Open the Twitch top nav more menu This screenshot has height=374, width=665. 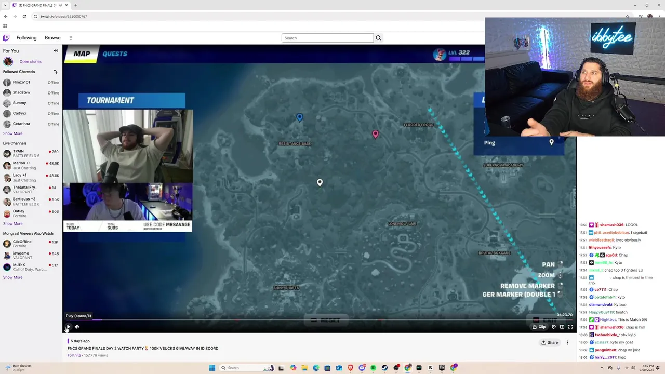point(71,38)
